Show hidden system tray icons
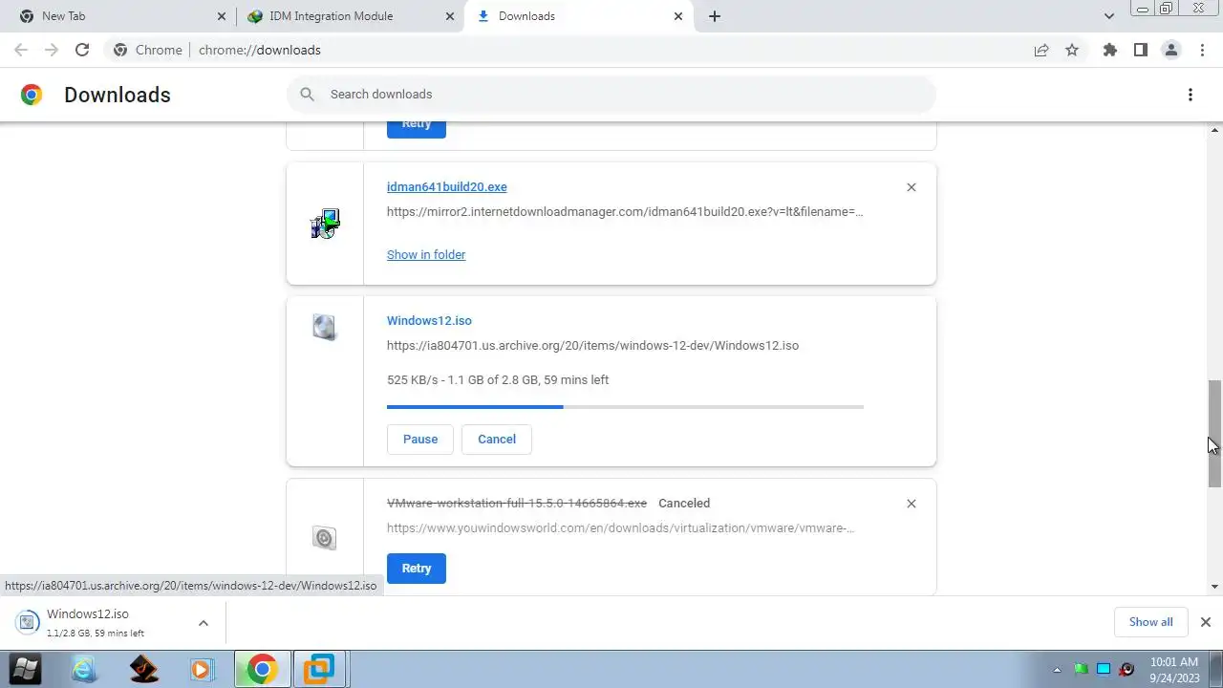The width and height of the screenshot is (1223, 688). (x=1057, y=670)
